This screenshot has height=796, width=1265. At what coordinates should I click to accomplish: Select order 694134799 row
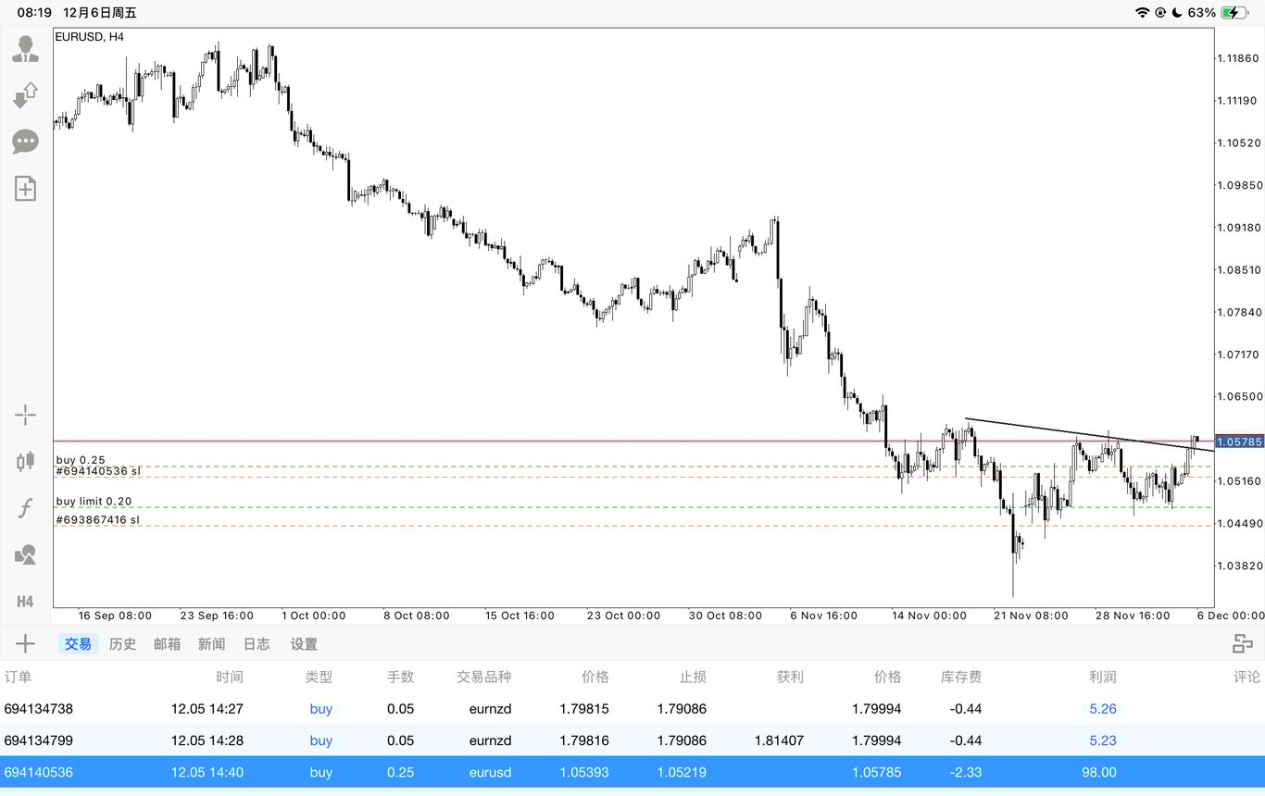(632, 740)
